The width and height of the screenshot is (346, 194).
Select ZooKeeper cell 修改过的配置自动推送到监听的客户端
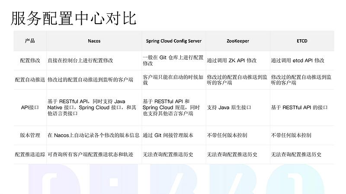[237, 80]
